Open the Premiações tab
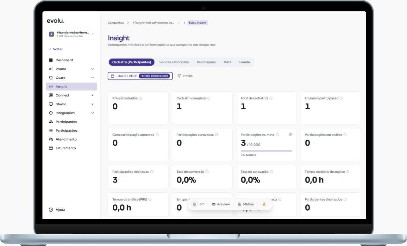 (206, 62)
